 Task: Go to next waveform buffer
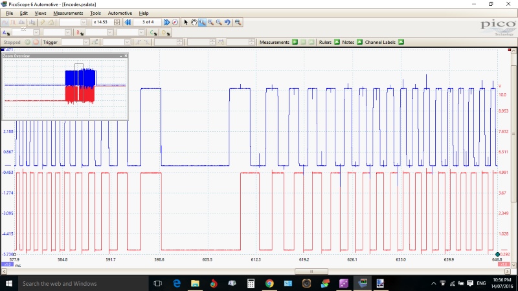click(x=167, y=22)
